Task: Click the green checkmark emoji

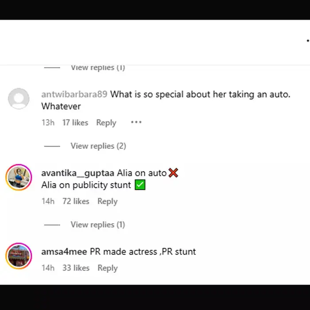Action: 140,185
